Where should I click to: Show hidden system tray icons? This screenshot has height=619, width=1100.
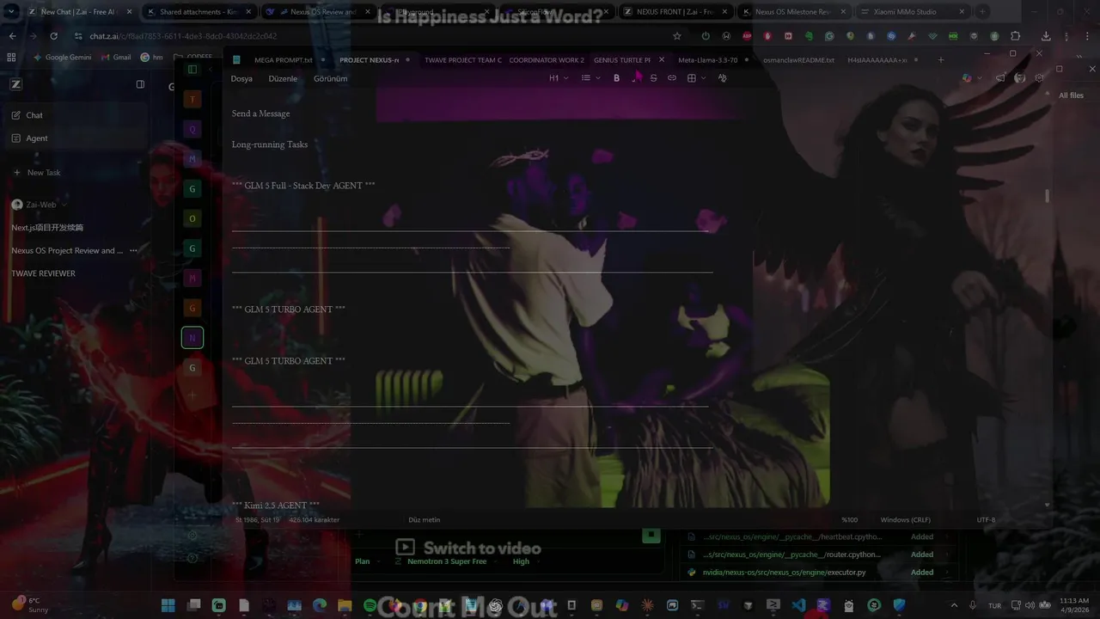tap(954, 605)
